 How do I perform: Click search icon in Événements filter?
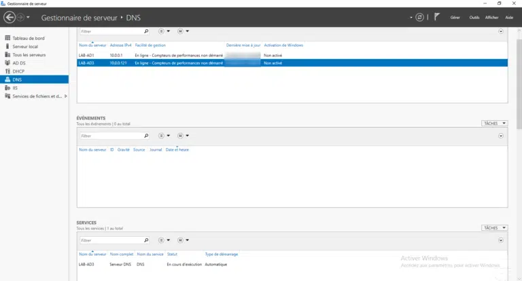coord(145,136)
